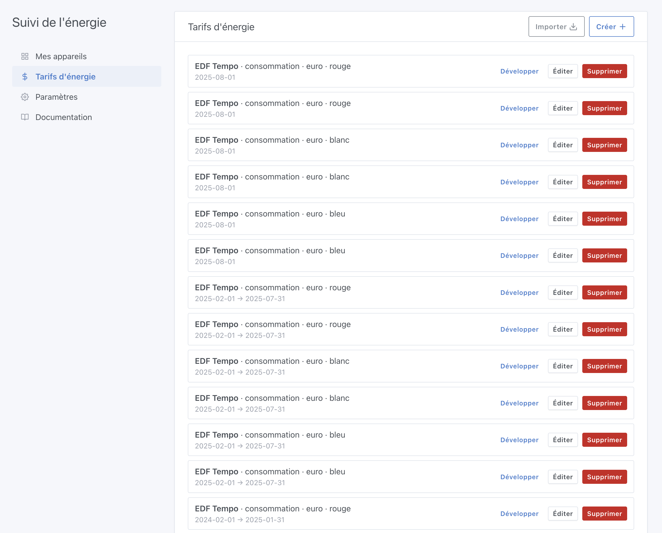Click the grid icon beside Mes appareils

pos(25,56)
